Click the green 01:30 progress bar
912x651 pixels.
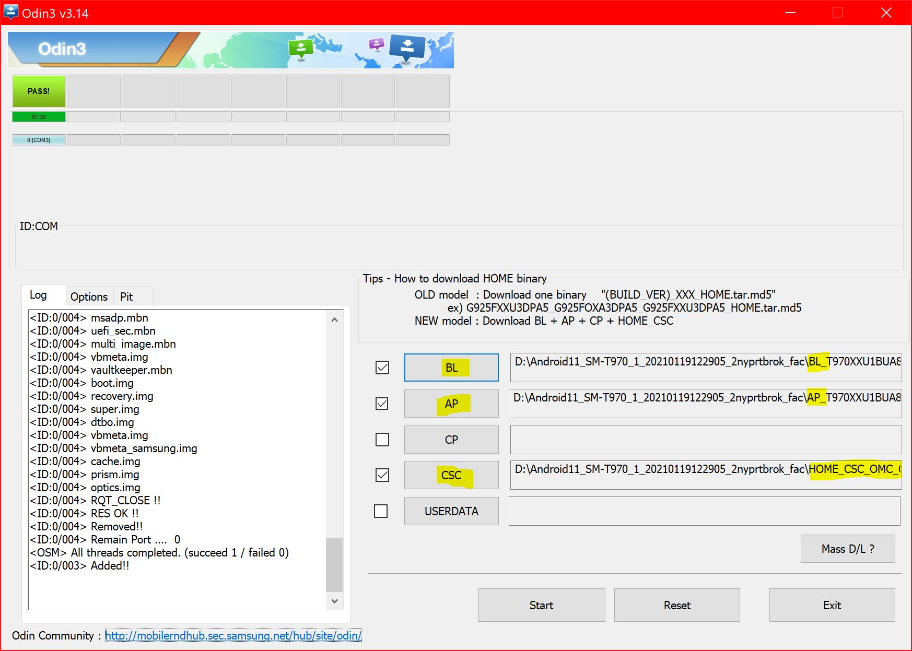click(x=39, y=117)
